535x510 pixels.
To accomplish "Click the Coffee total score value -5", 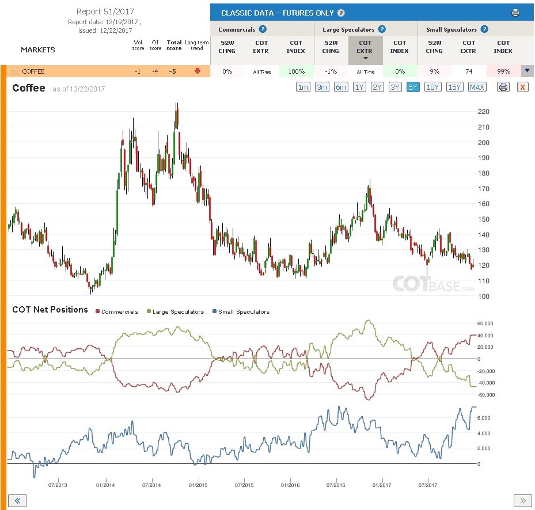I will point(173,71).
